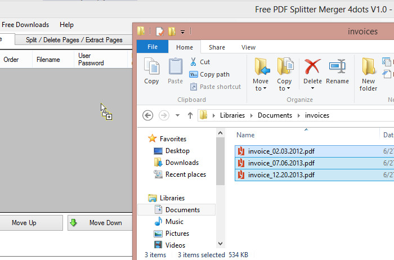Open the File ribbon tab
The width and height of the screenshot is (394, 260).
click(153, 47)
